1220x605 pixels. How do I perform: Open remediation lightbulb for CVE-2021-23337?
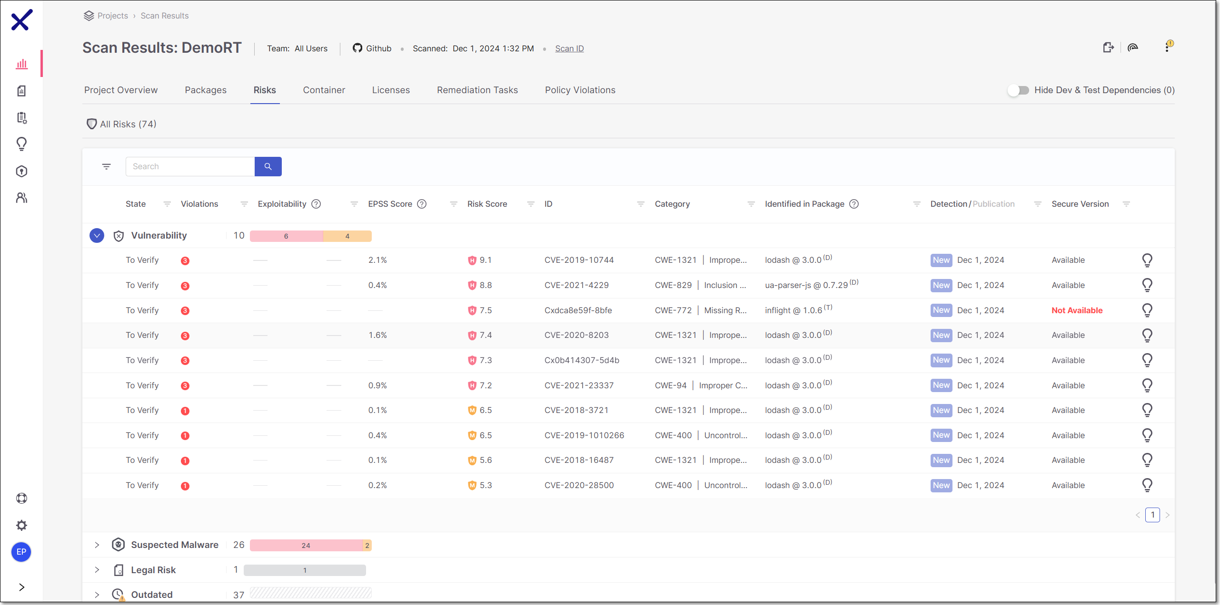1148,385
